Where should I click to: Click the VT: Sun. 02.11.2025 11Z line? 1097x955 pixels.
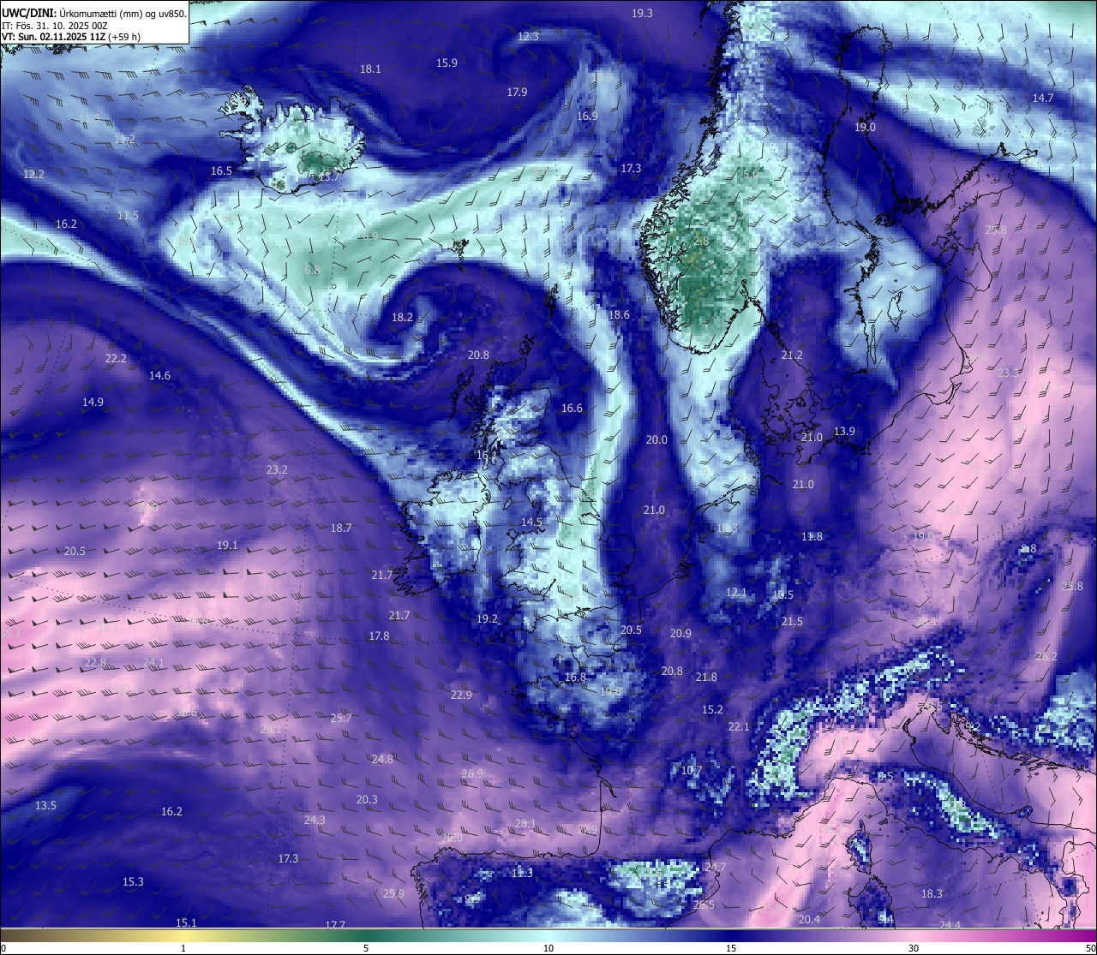click(x=70, y=37)
